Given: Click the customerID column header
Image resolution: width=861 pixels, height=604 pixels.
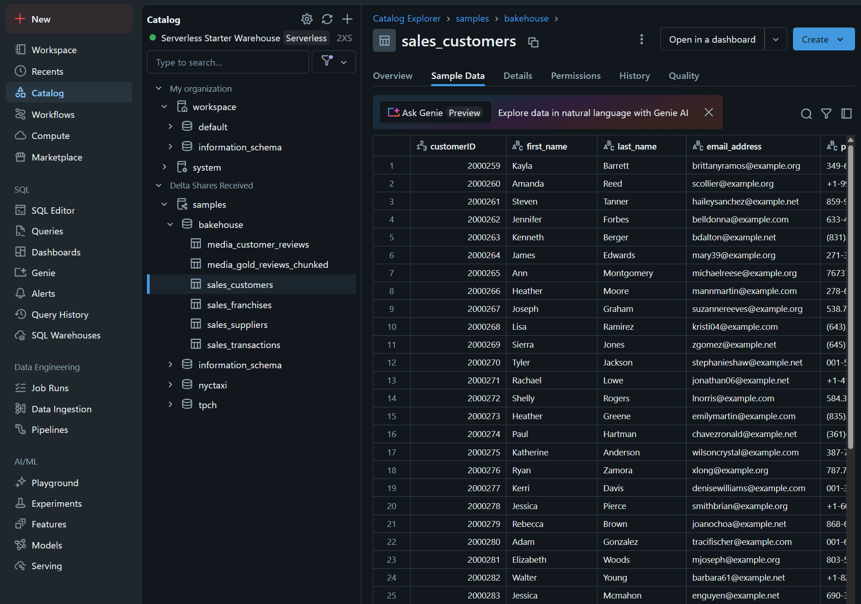Looking at the screenshot, I should click(458, 146).
